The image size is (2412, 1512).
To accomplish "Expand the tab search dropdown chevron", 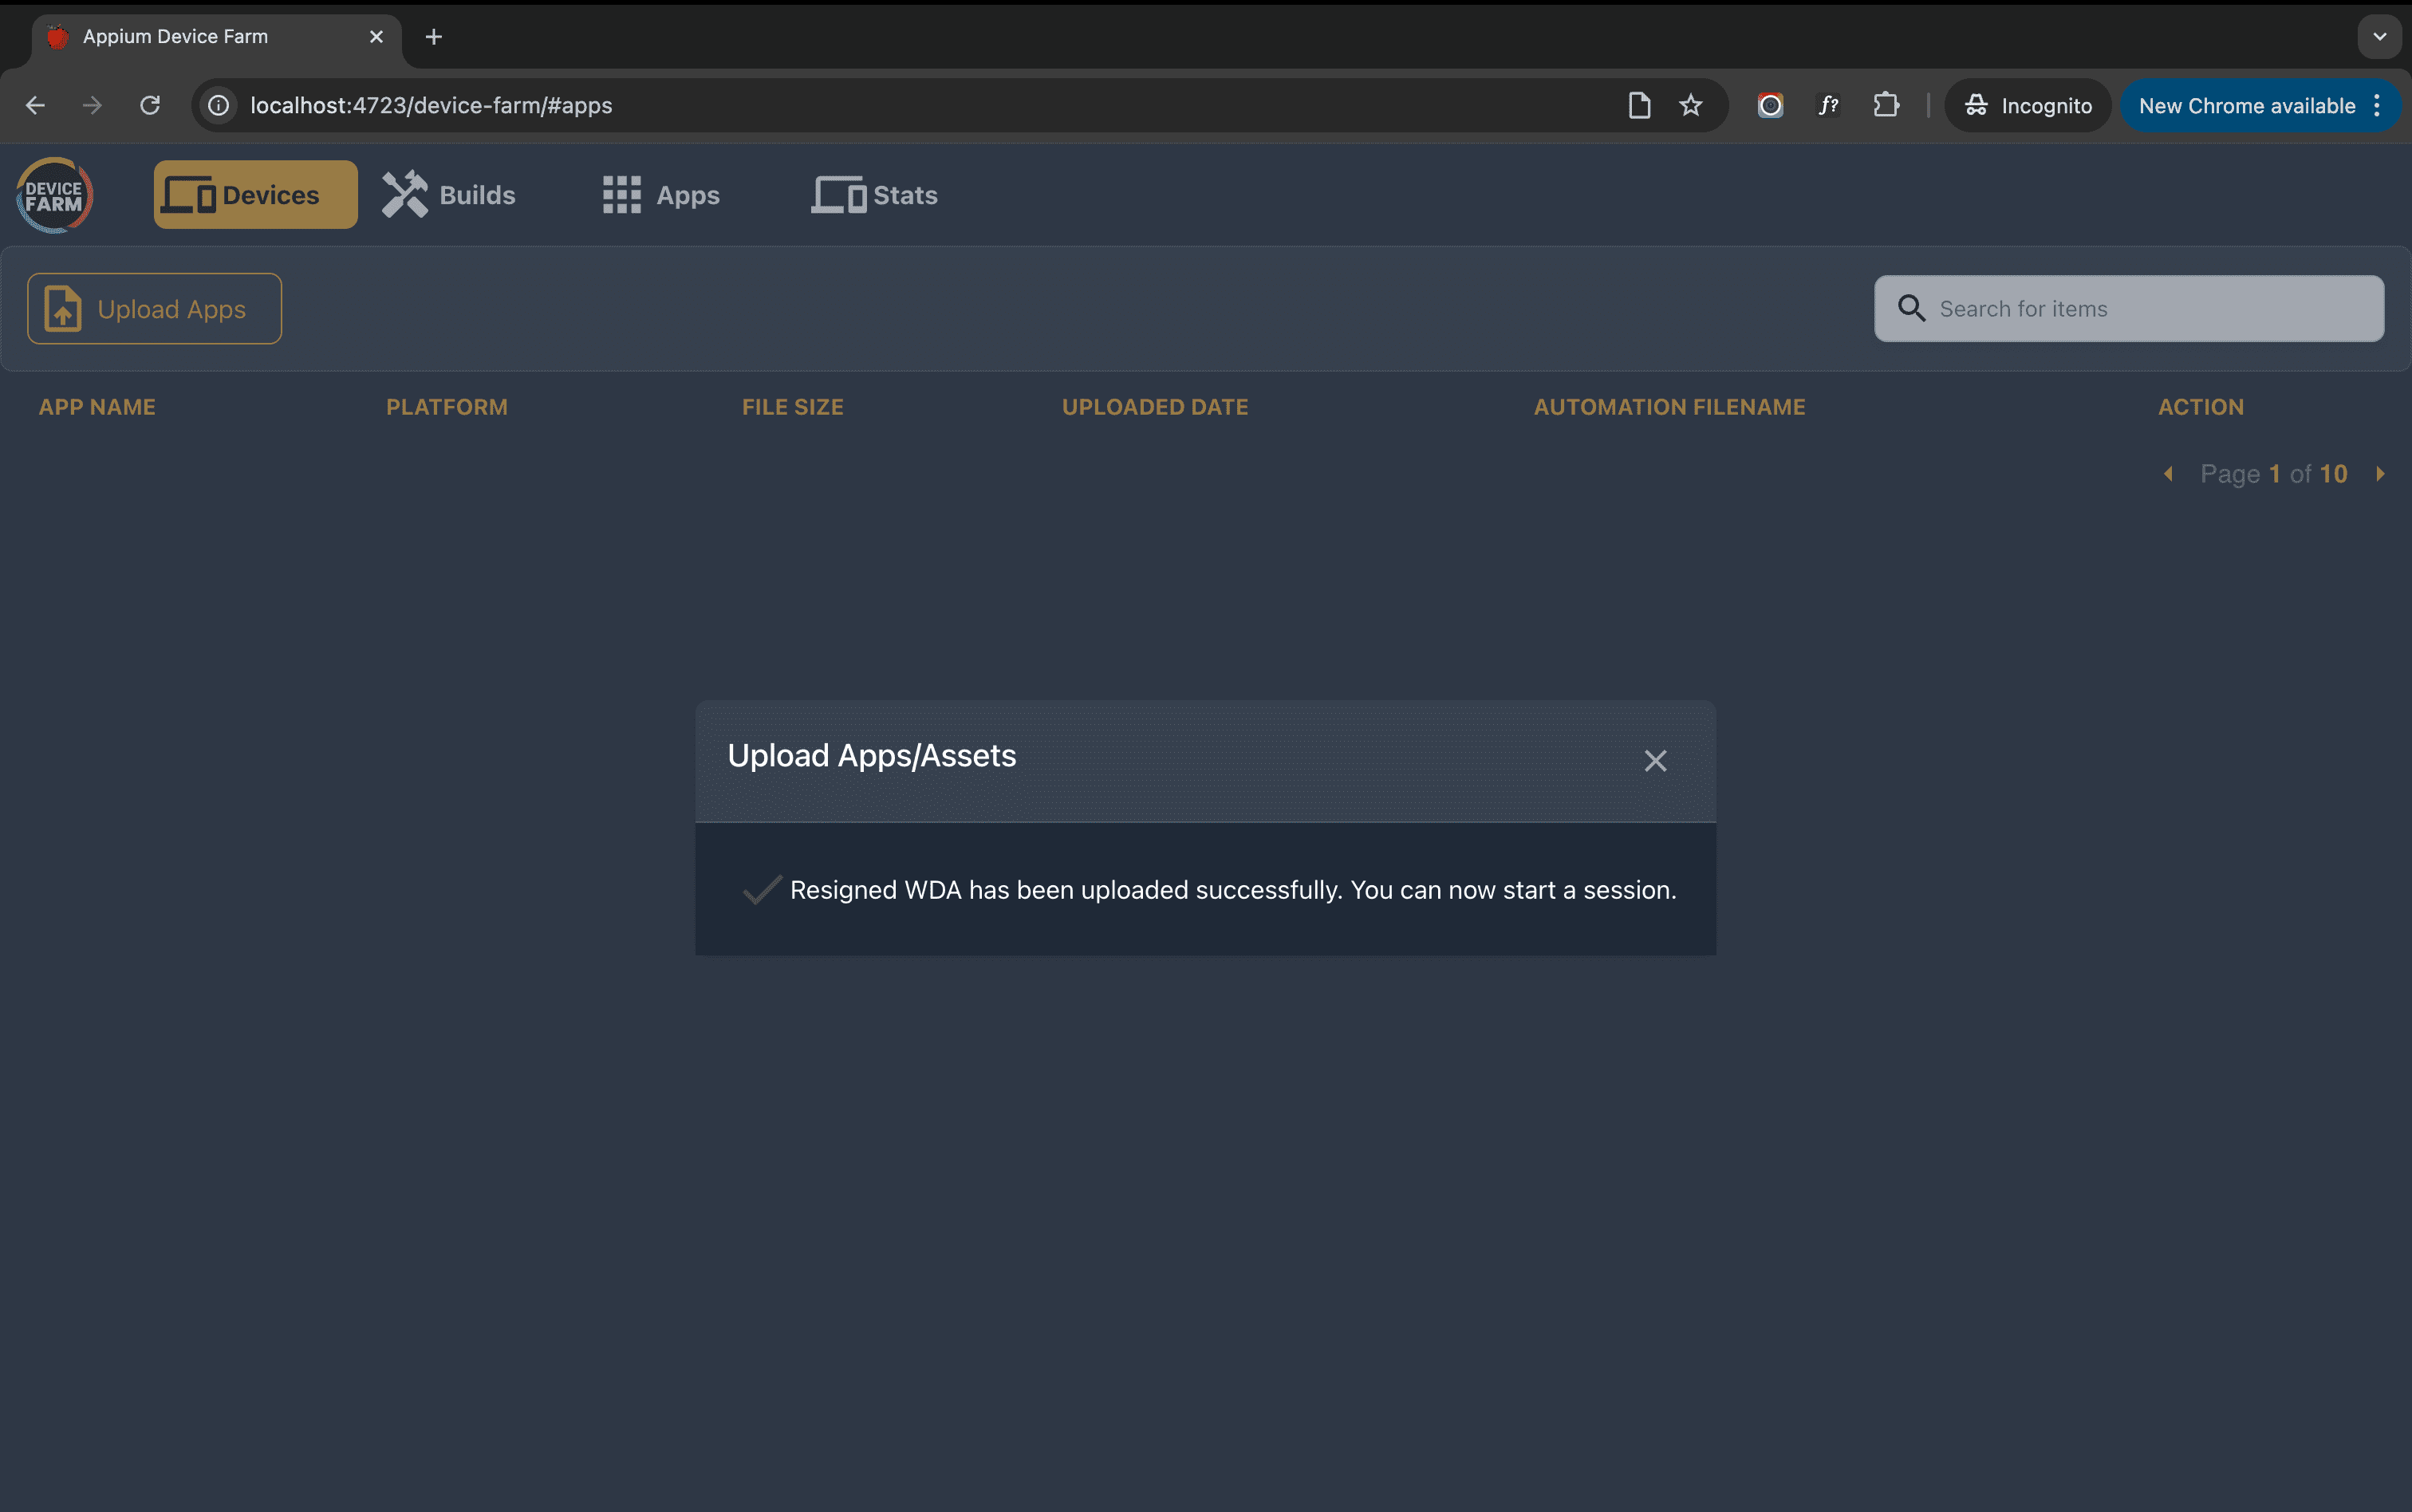I will [2379, 37].
